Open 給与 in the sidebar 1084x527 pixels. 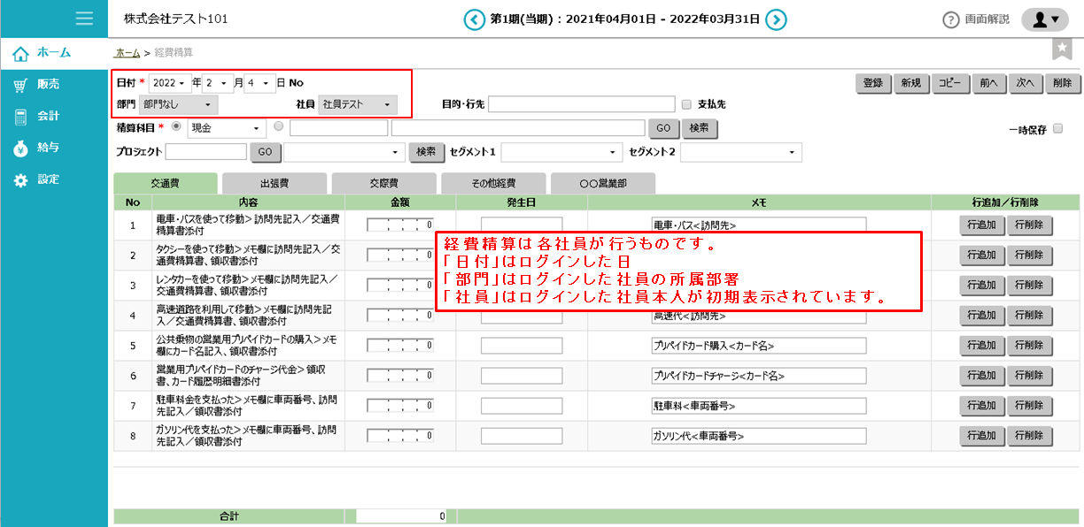(48, 148)
